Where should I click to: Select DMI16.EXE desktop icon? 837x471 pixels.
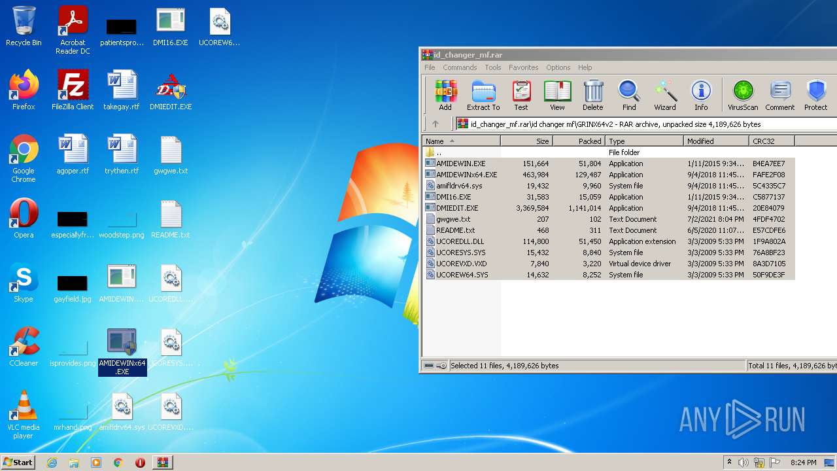coord(171,27)
